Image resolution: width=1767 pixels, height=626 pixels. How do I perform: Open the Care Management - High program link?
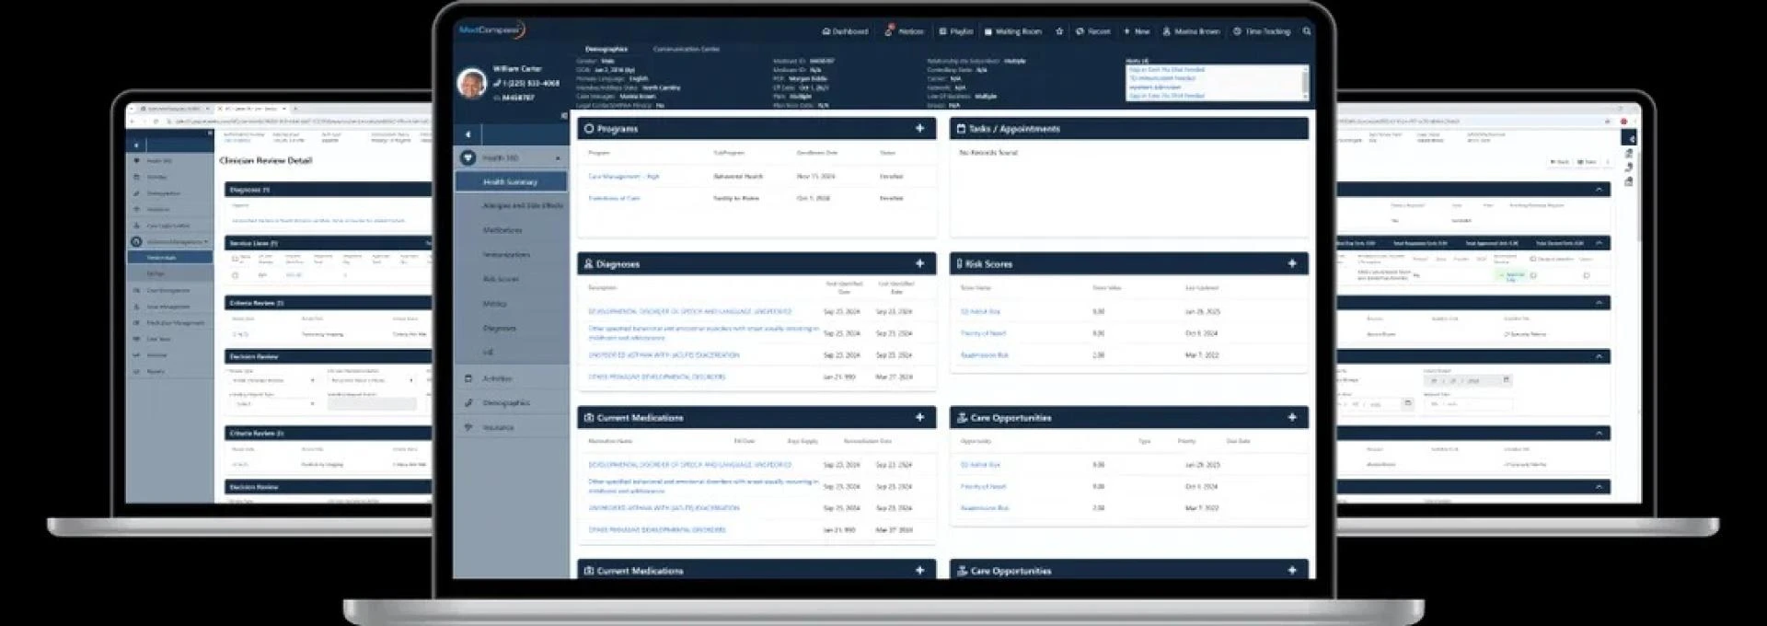(624, 176)
